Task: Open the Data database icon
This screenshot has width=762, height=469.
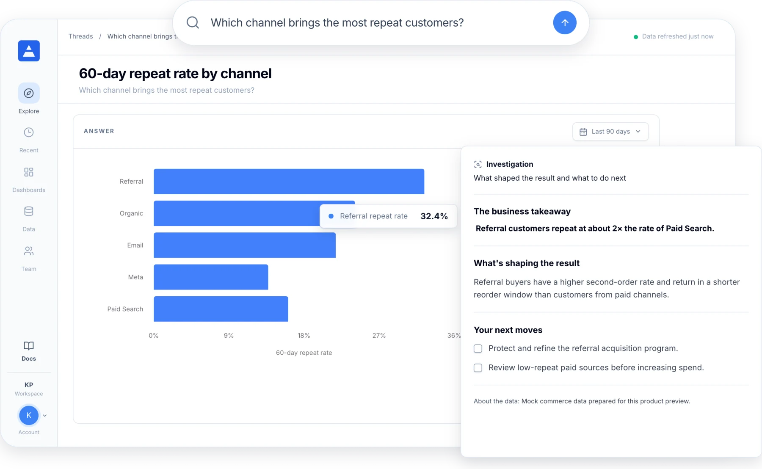Action: (x=29, y=211)
